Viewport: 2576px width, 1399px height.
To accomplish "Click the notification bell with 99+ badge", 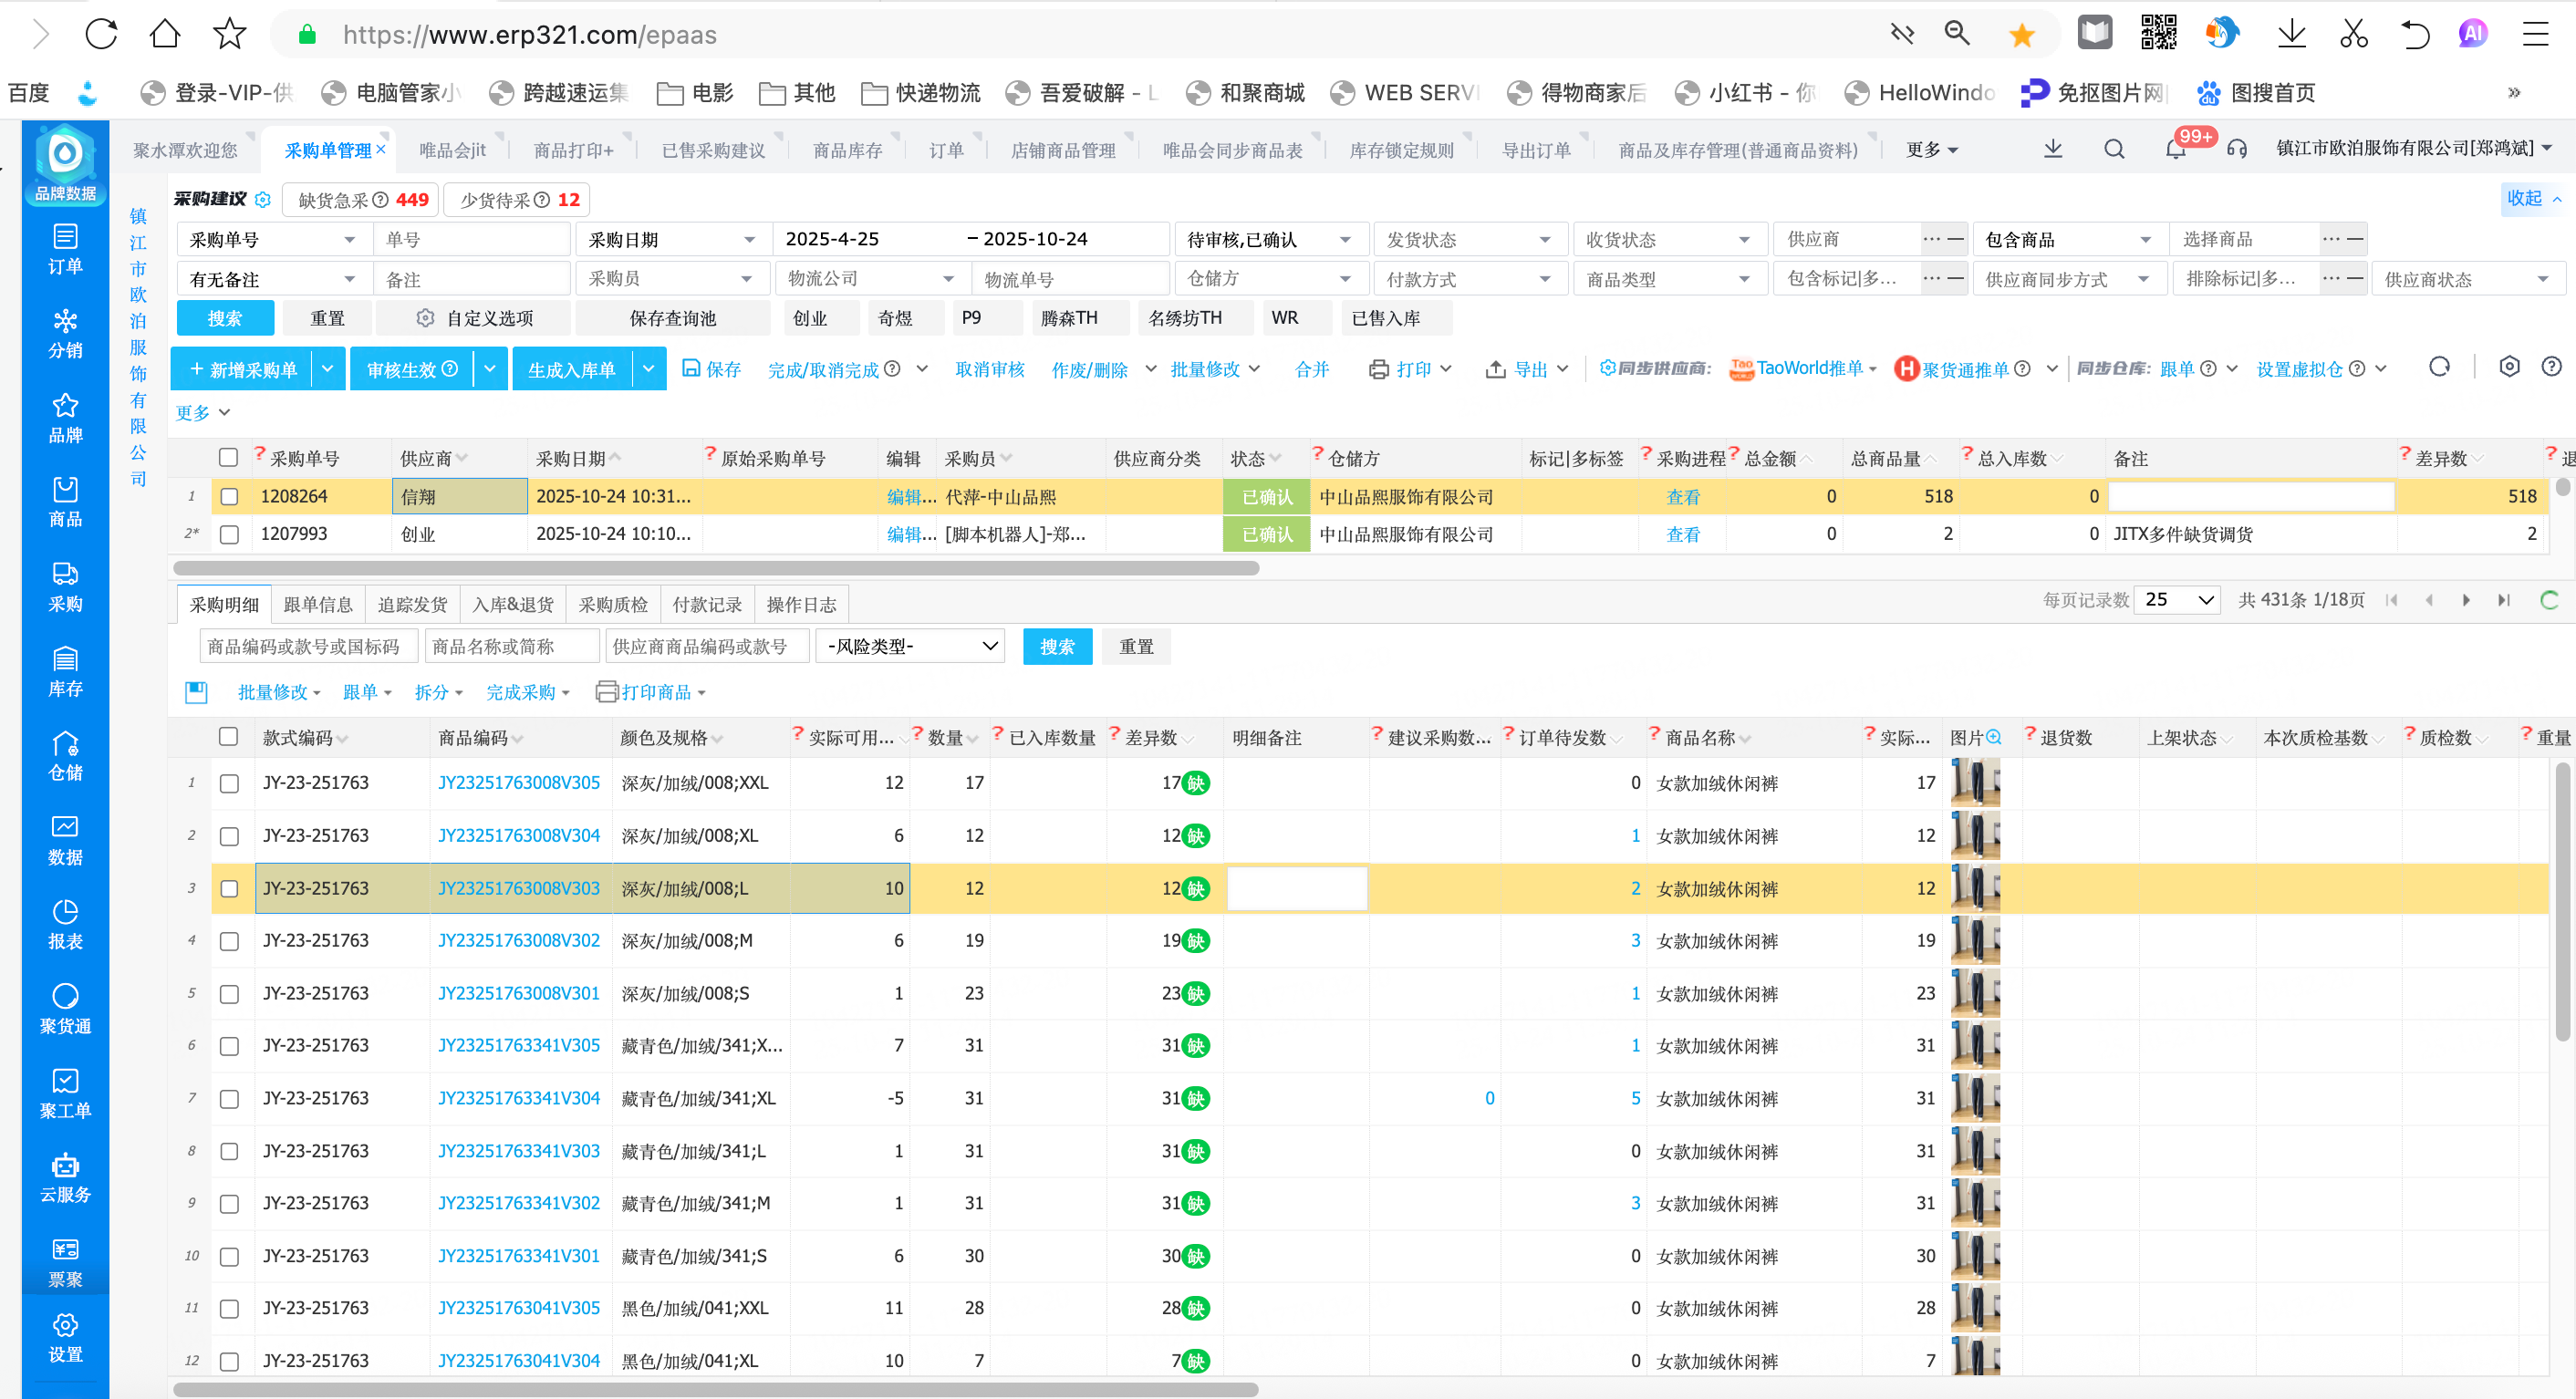I will coord(2176,150).
